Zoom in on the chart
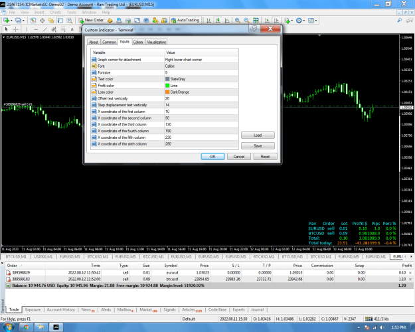This screenshot has width=415, height=332. tap(238, 21)
